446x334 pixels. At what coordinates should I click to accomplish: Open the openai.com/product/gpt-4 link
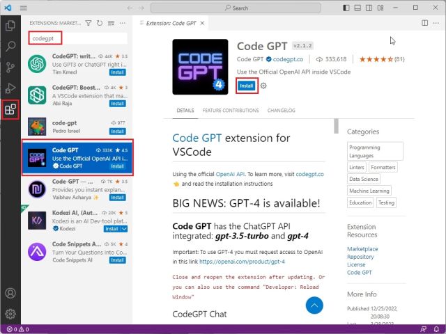point(242,262)
